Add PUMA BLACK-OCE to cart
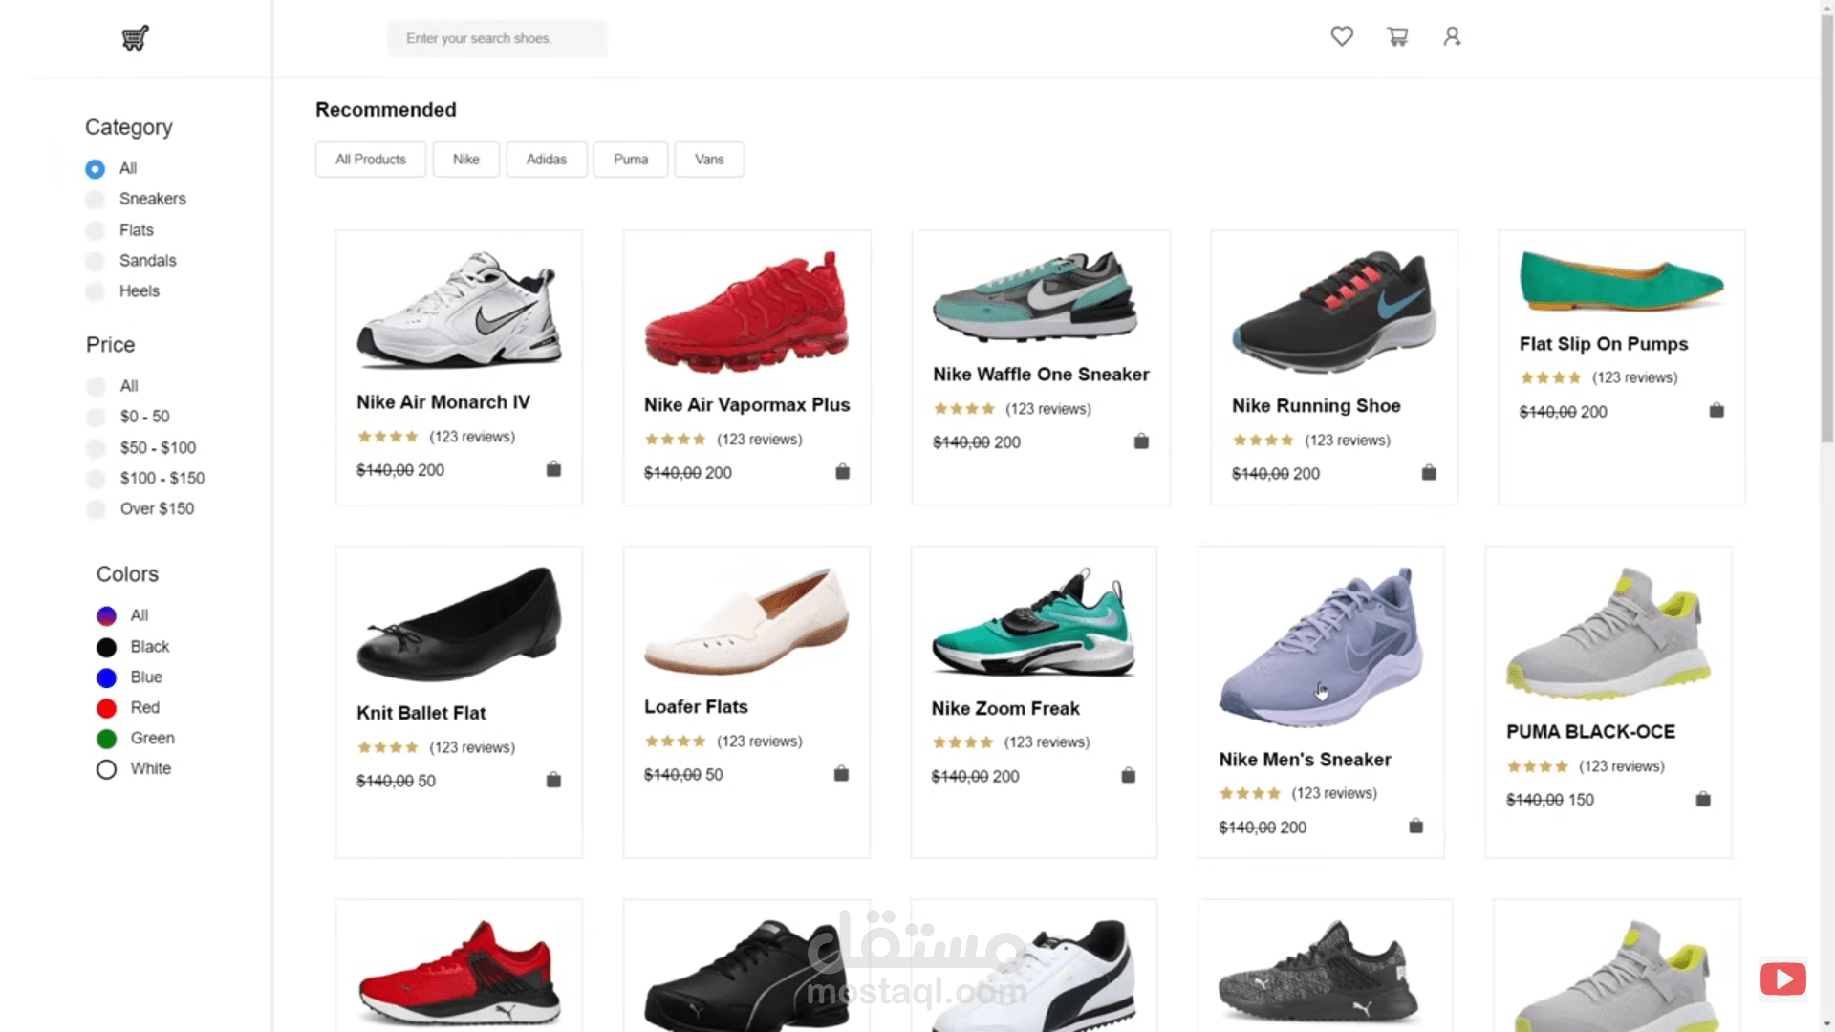This screenshot has height=1032, width=1835. (x=1703, y=800)
